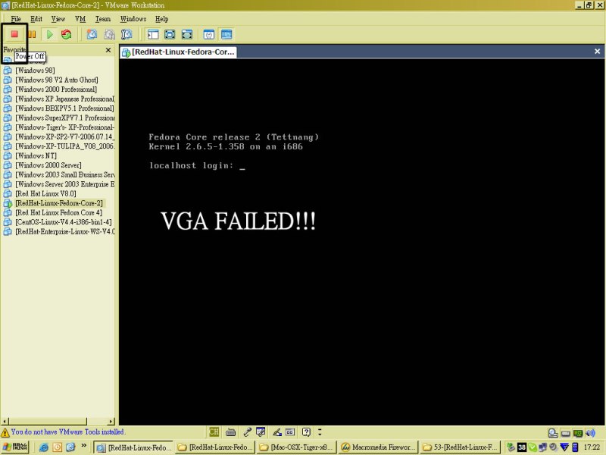Select [Windows 2000 Server] favorite
This screenshot has width=606, height=455.
pyautogui.click(x=48, y=165)
